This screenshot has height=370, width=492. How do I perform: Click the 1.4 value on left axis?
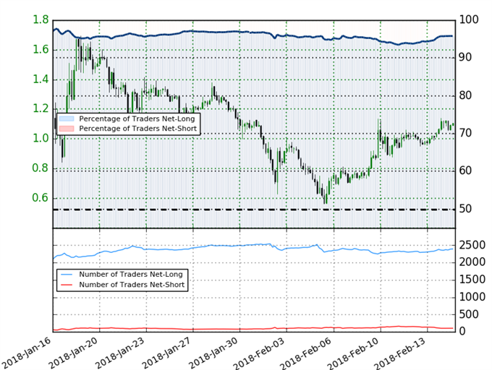coord(41,79)
